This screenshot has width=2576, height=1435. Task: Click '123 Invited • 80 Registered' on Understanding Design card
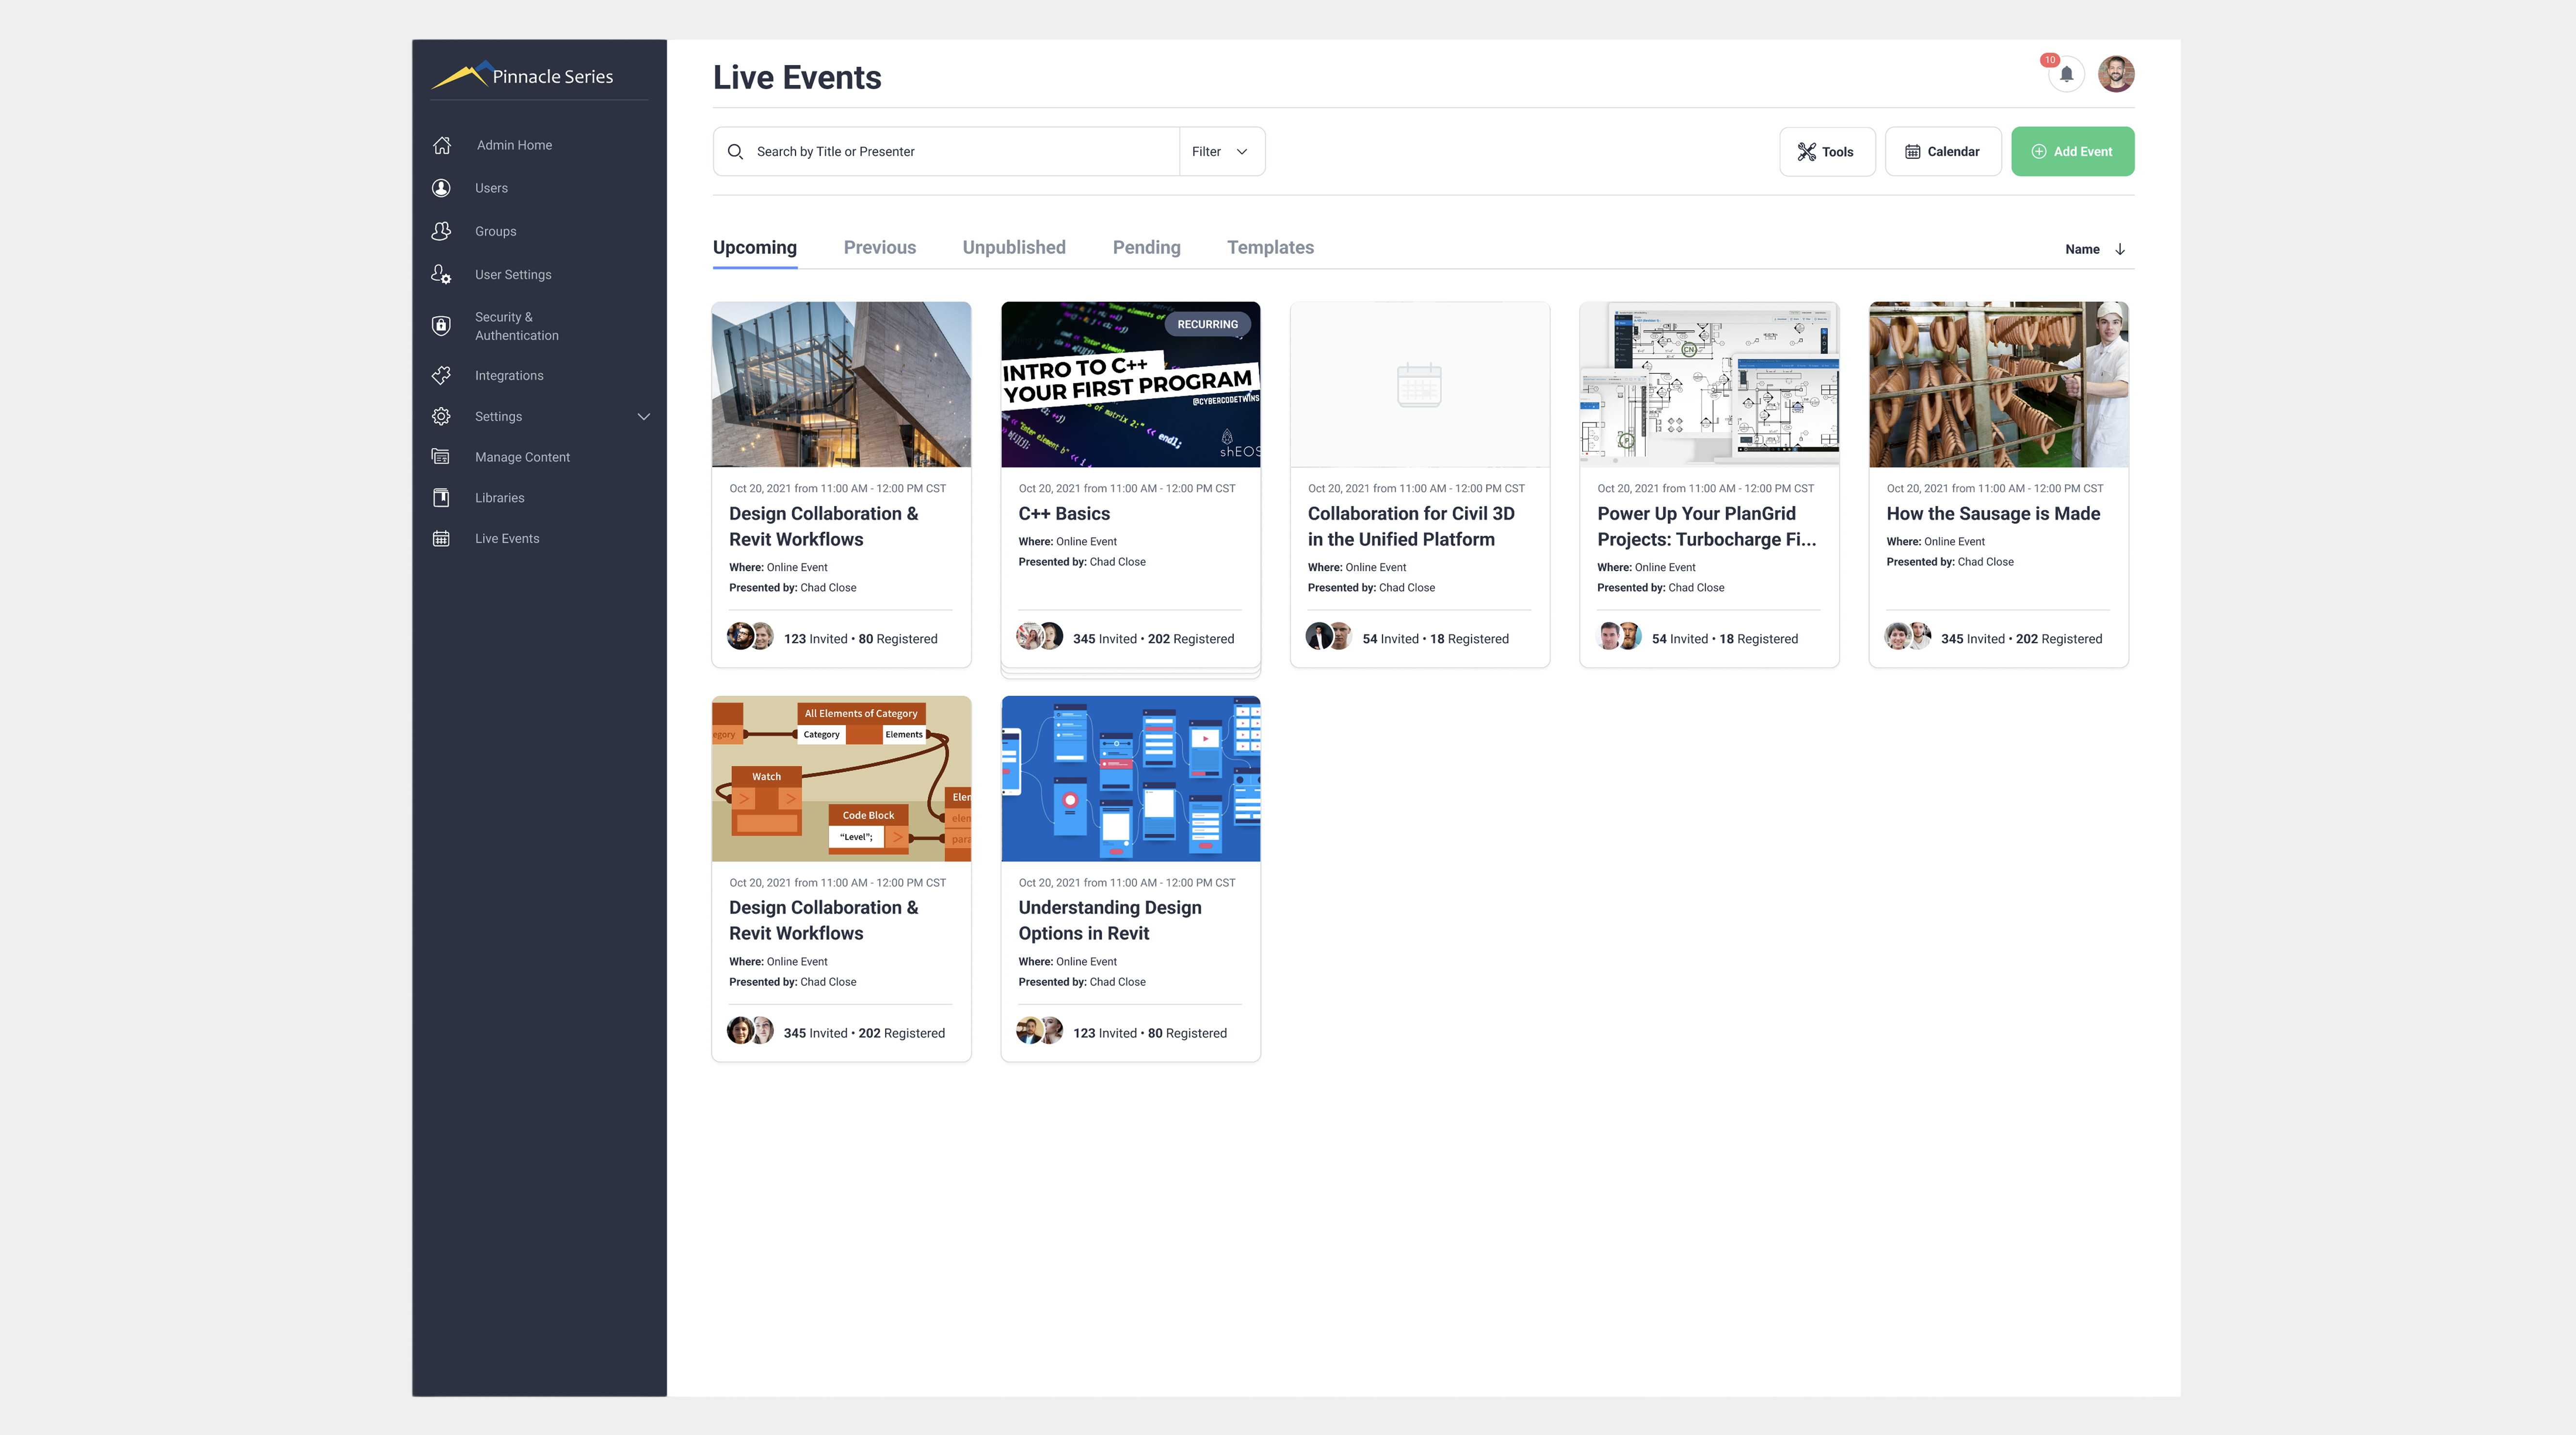click(x=1150, y=1033)
